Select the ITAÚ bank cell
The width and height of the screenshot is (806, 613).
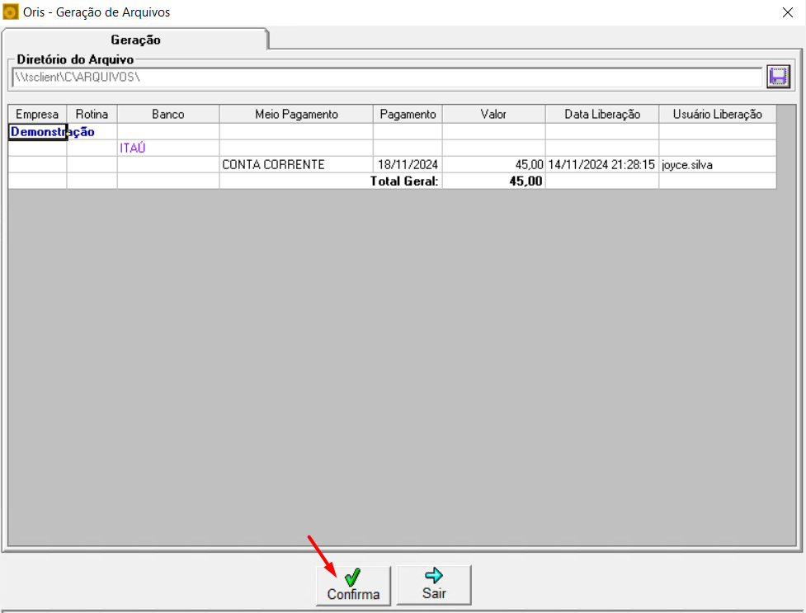(168, 149)
